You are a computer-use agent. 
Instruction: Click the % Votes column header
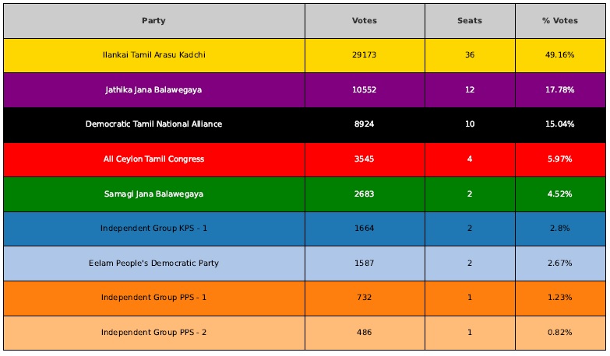[560, 21]
